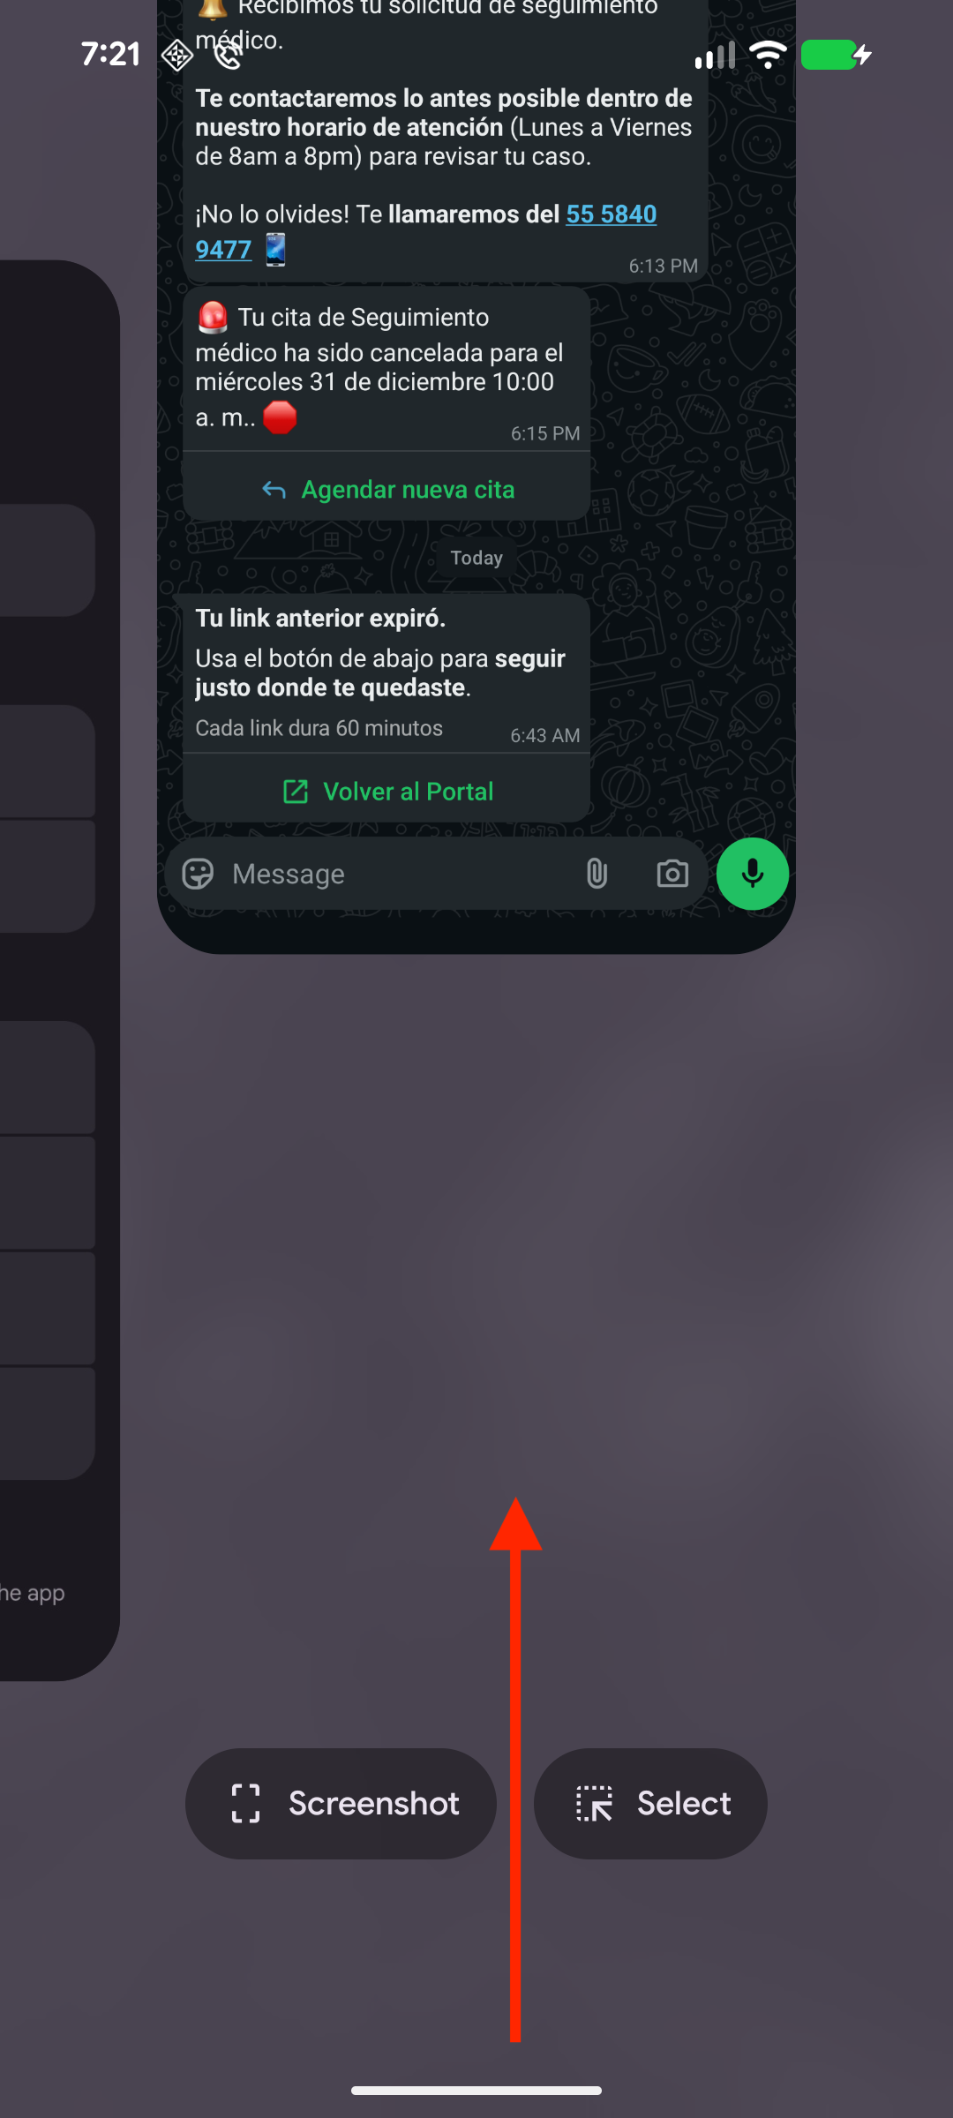Tap the cancelled appointment message bubble
The height and width of the screenshot is (2118, 953).
386,367
